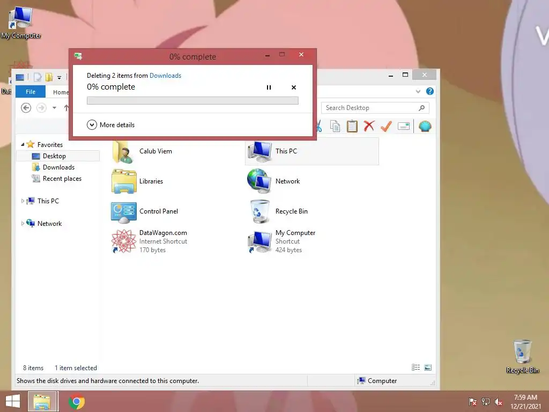Click the muted volume tray icon
The width and height of the screenshot is (549, 412).
pyautogui.click(x=499, y=402)
